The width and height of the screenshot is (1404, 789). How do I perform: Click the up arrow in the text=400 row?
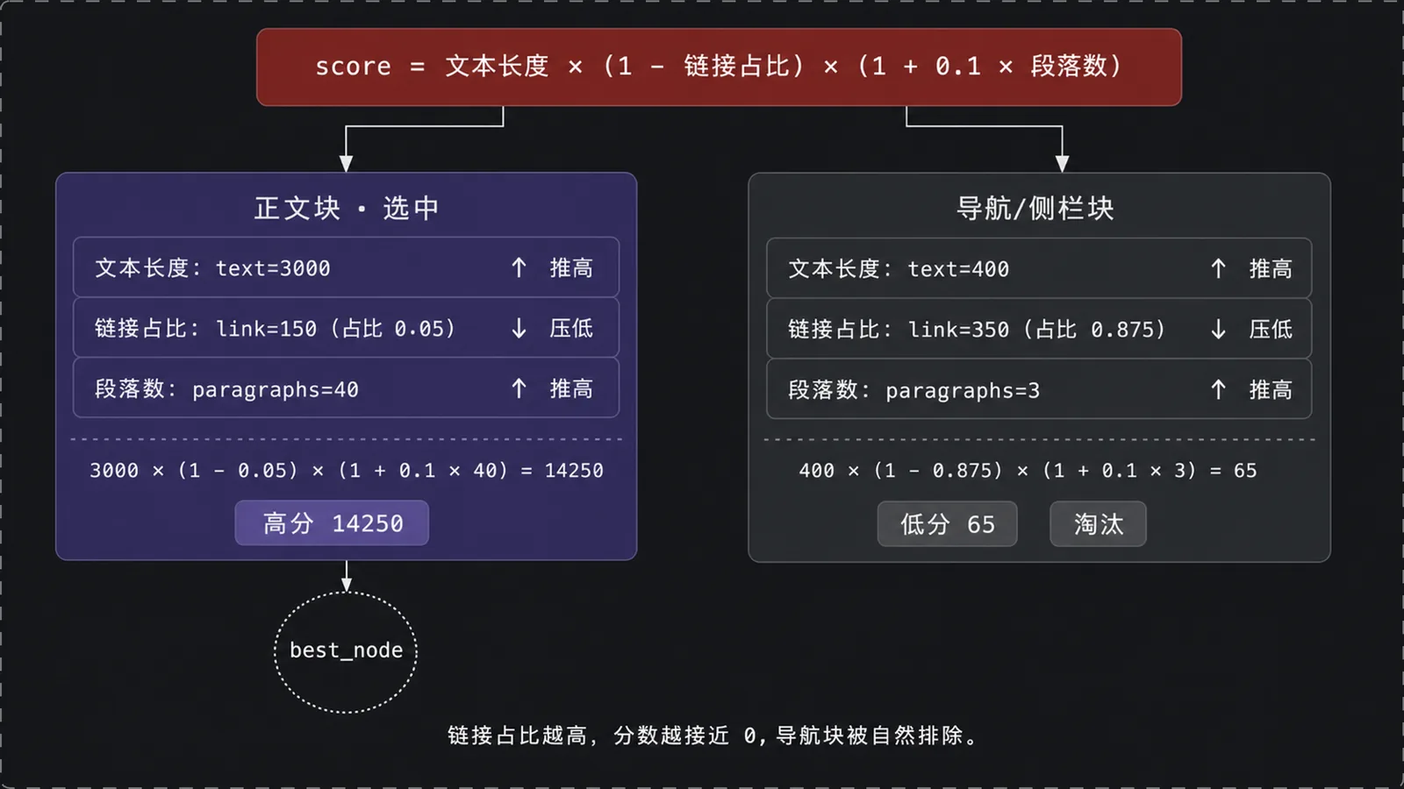point(1218,268)
